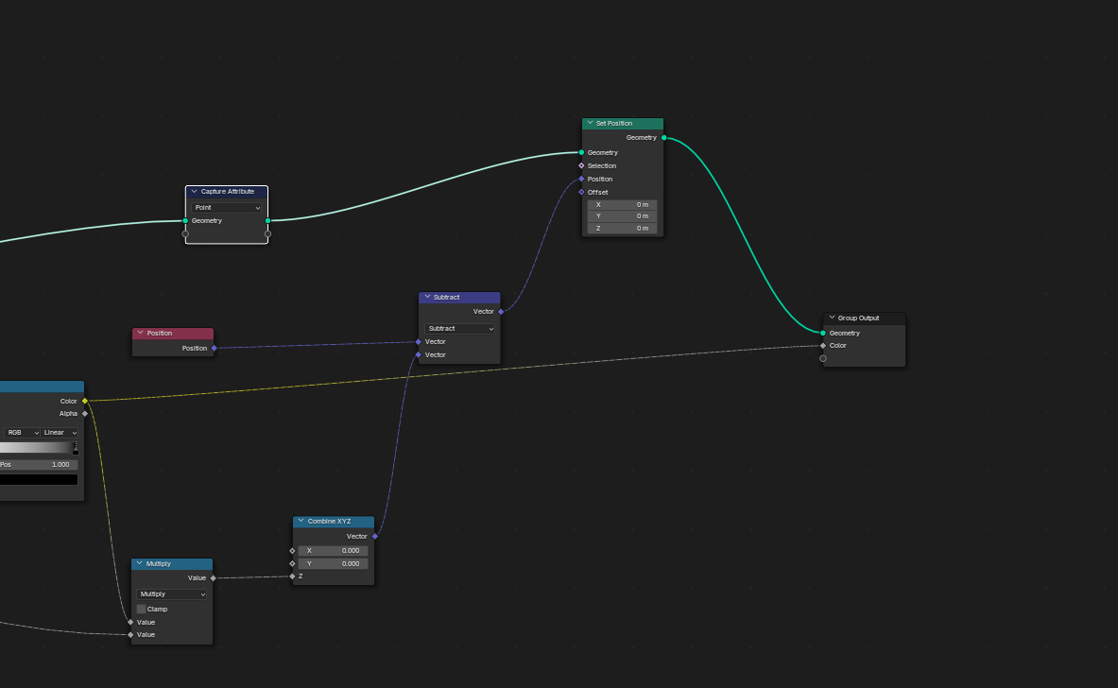
Task: Select the Position node header title
Action: coord(160,333)
